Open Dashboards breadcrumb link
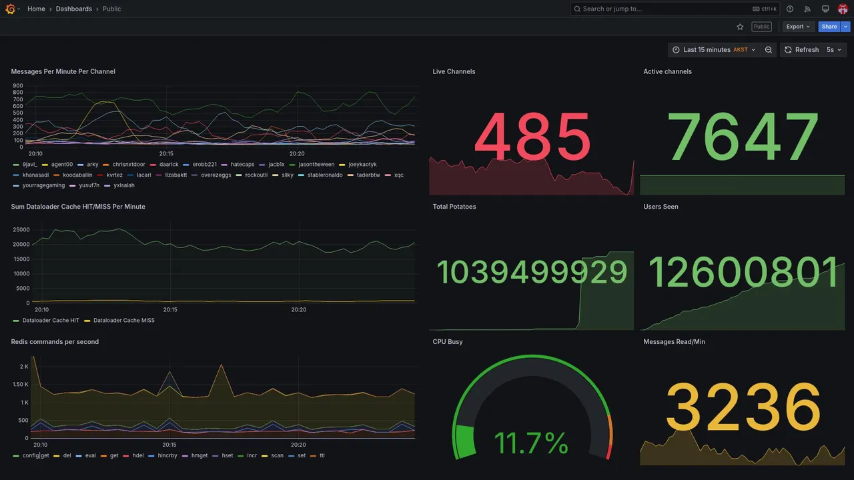Screen dimensions: 854x480 tap(74, 9)
